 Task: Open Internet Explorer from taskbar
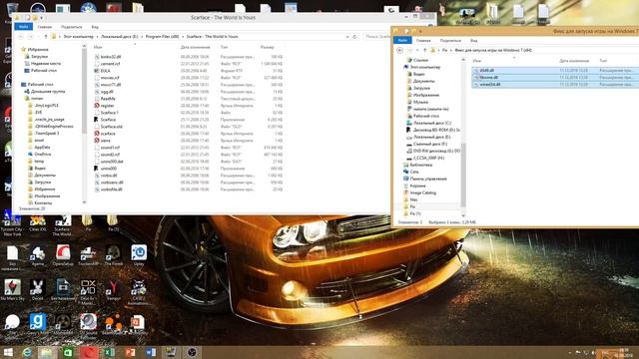coord(27,352)
